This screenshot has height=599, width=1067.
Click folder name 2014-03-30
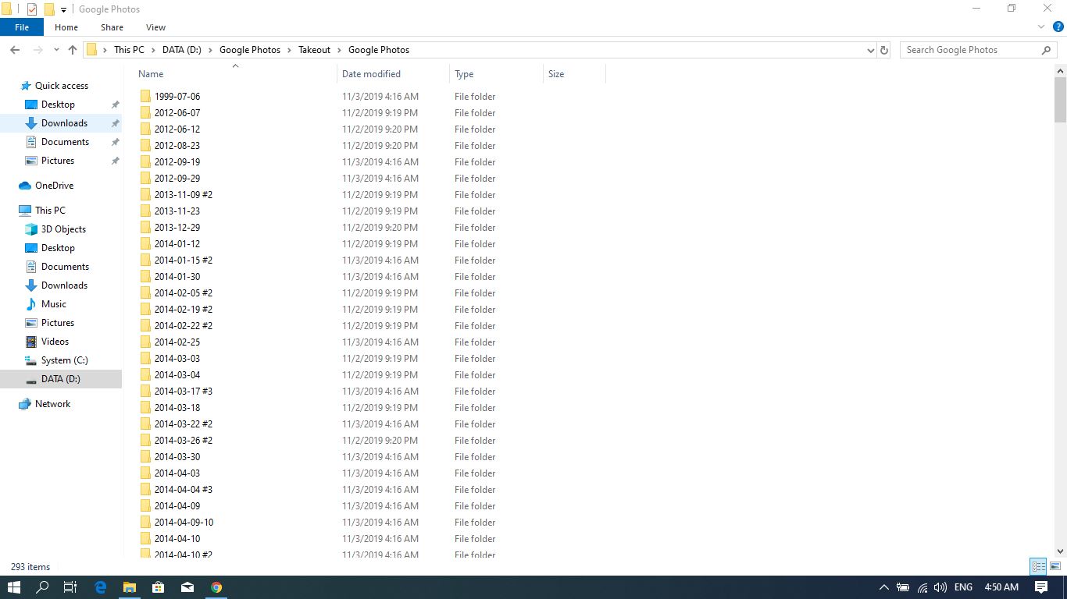coord(177,457)
